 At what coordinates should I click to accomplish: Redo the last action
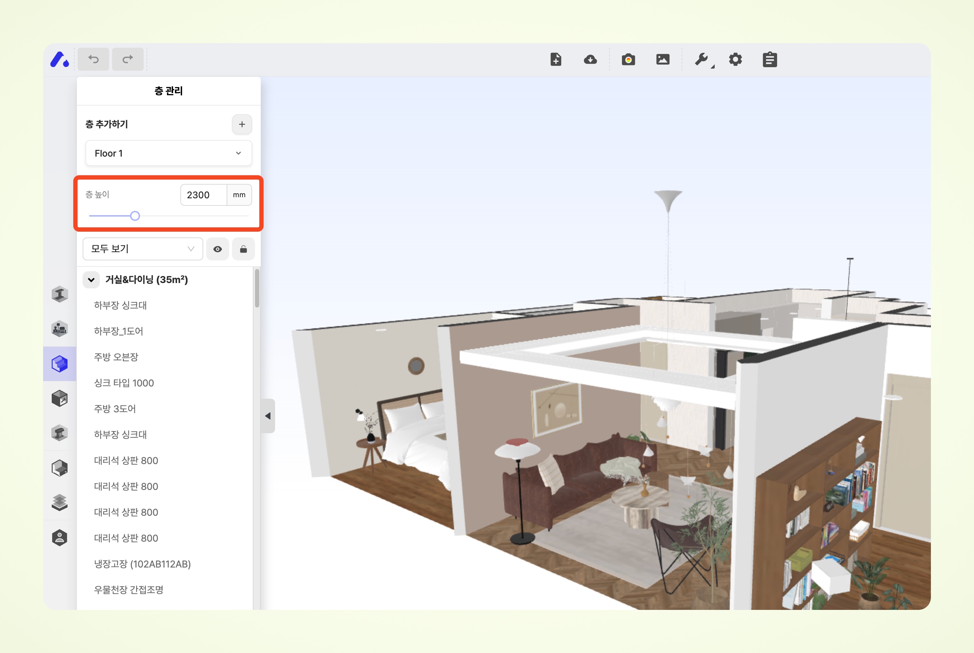(x=128, y=59)
